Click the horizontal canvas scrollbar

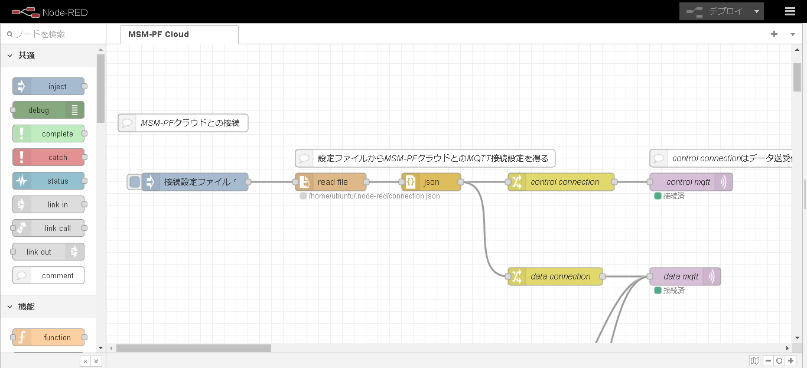tap(194, 348)
